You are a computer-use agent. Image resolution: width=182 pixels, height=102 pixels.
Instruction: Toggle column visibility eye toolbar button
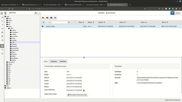pyautogui.click(x=55, y=18)
